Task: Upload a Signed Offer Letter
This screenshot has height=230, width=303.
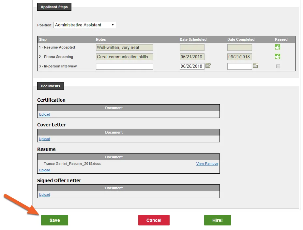Action: click(44, 195)
